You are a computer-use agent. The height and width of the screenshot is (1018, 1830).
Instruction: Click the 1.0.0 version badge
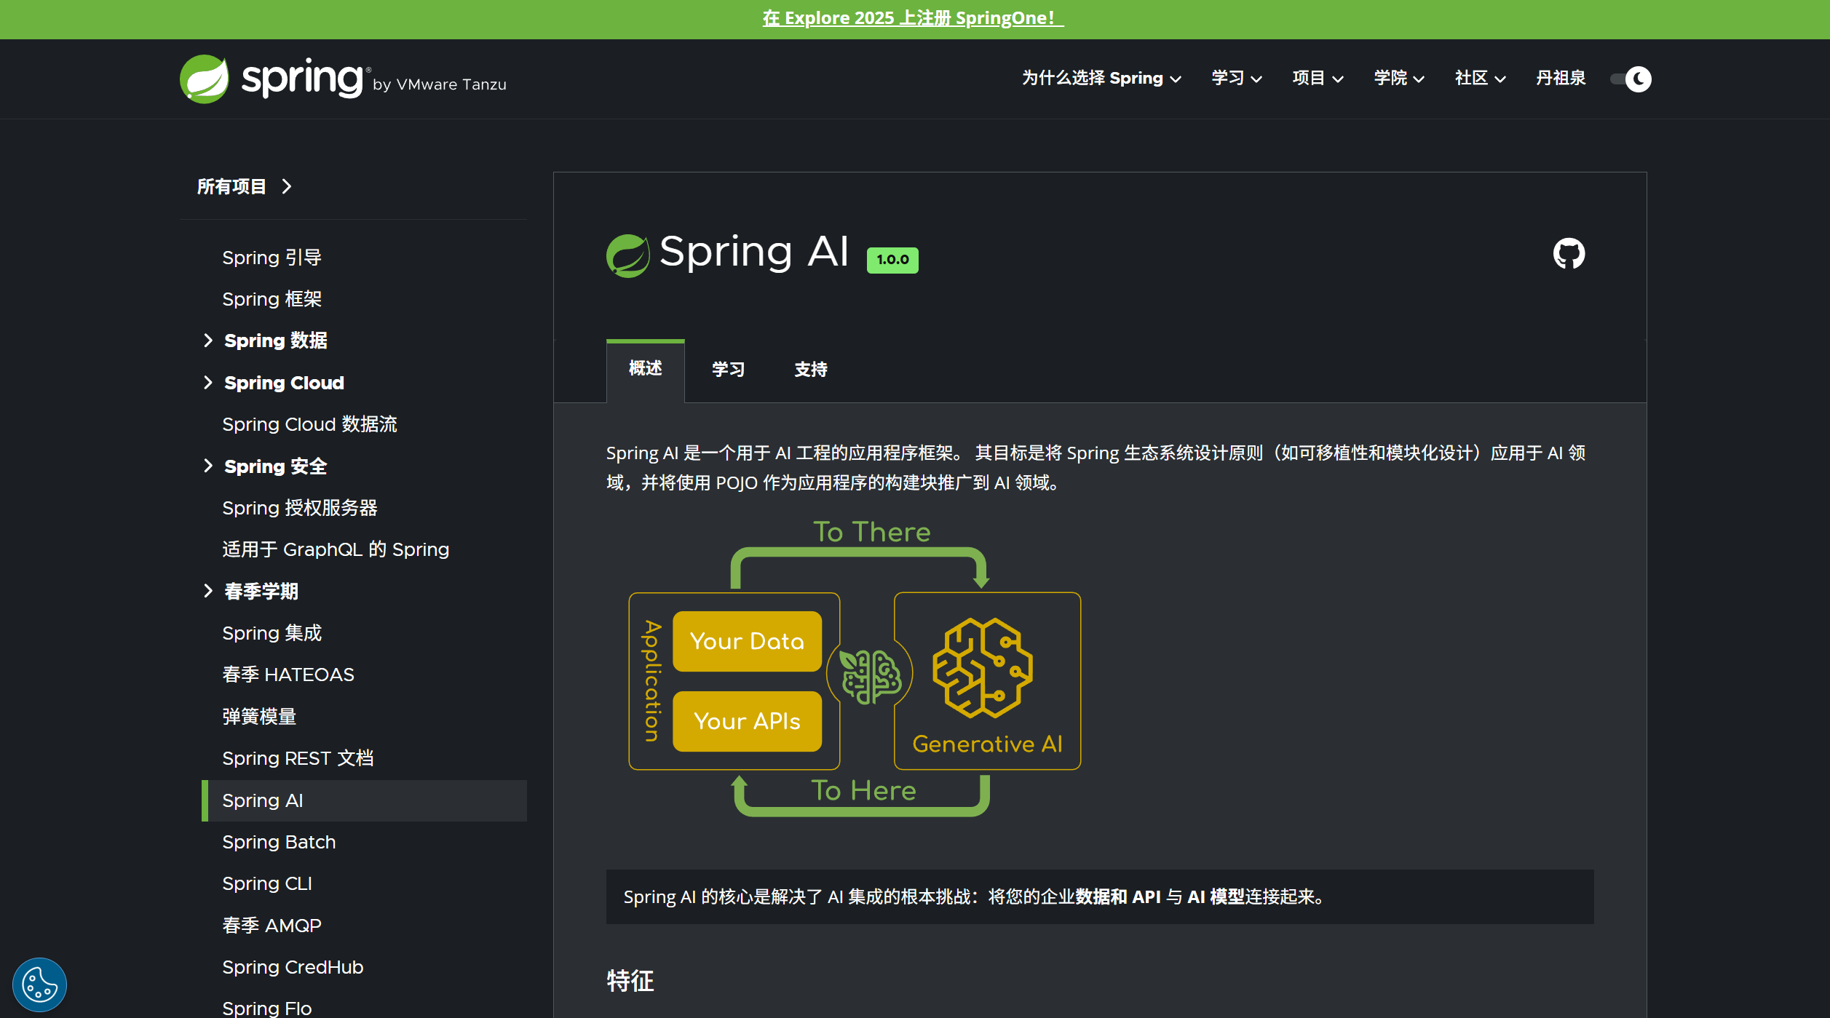(892, 260)
